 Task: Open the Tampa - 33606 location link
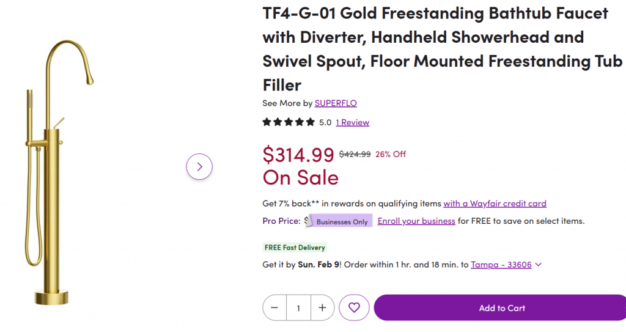pyautogui.click(x=501, y=265)
